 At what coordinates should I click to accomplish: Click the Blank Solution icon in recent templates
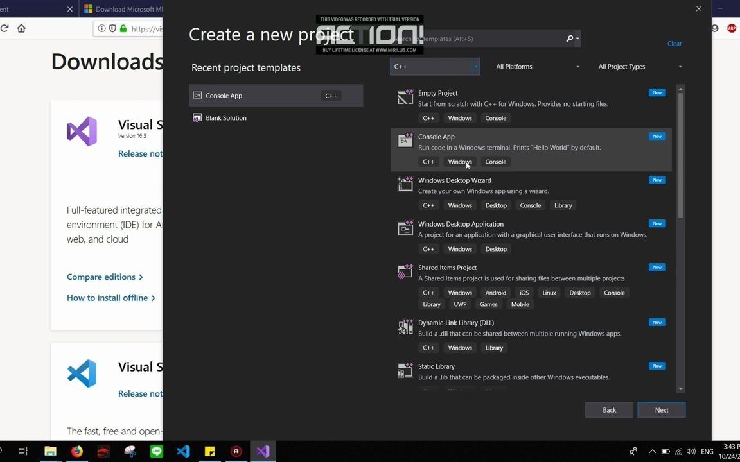(x=197, y=117)
